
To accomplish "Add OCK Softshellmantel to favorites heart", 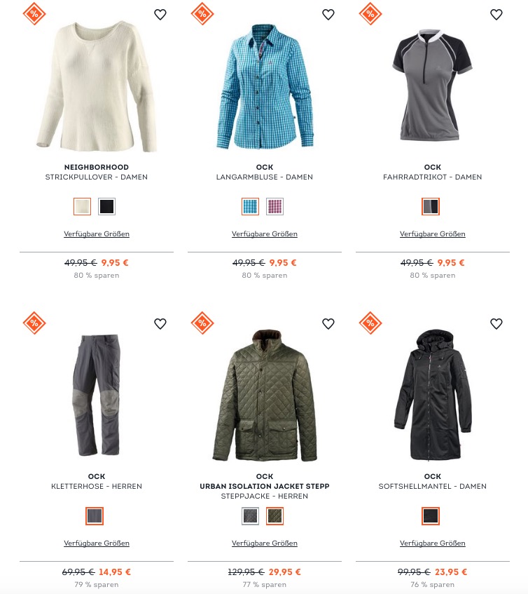I will pos(496,324).
